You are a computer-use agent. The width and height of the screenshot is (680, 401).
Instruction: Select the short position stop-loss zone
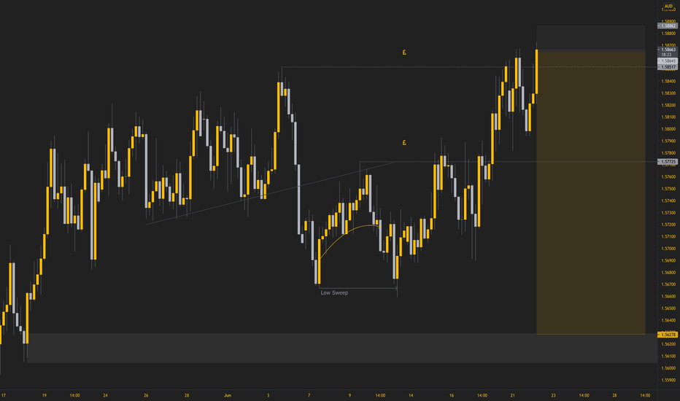click(x=591, y=39)
